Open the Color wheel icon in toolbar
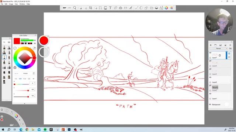 [166, 8]
